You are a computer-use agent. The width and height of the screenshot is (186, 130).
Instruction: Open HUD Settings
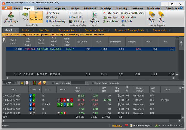(77, 21)
